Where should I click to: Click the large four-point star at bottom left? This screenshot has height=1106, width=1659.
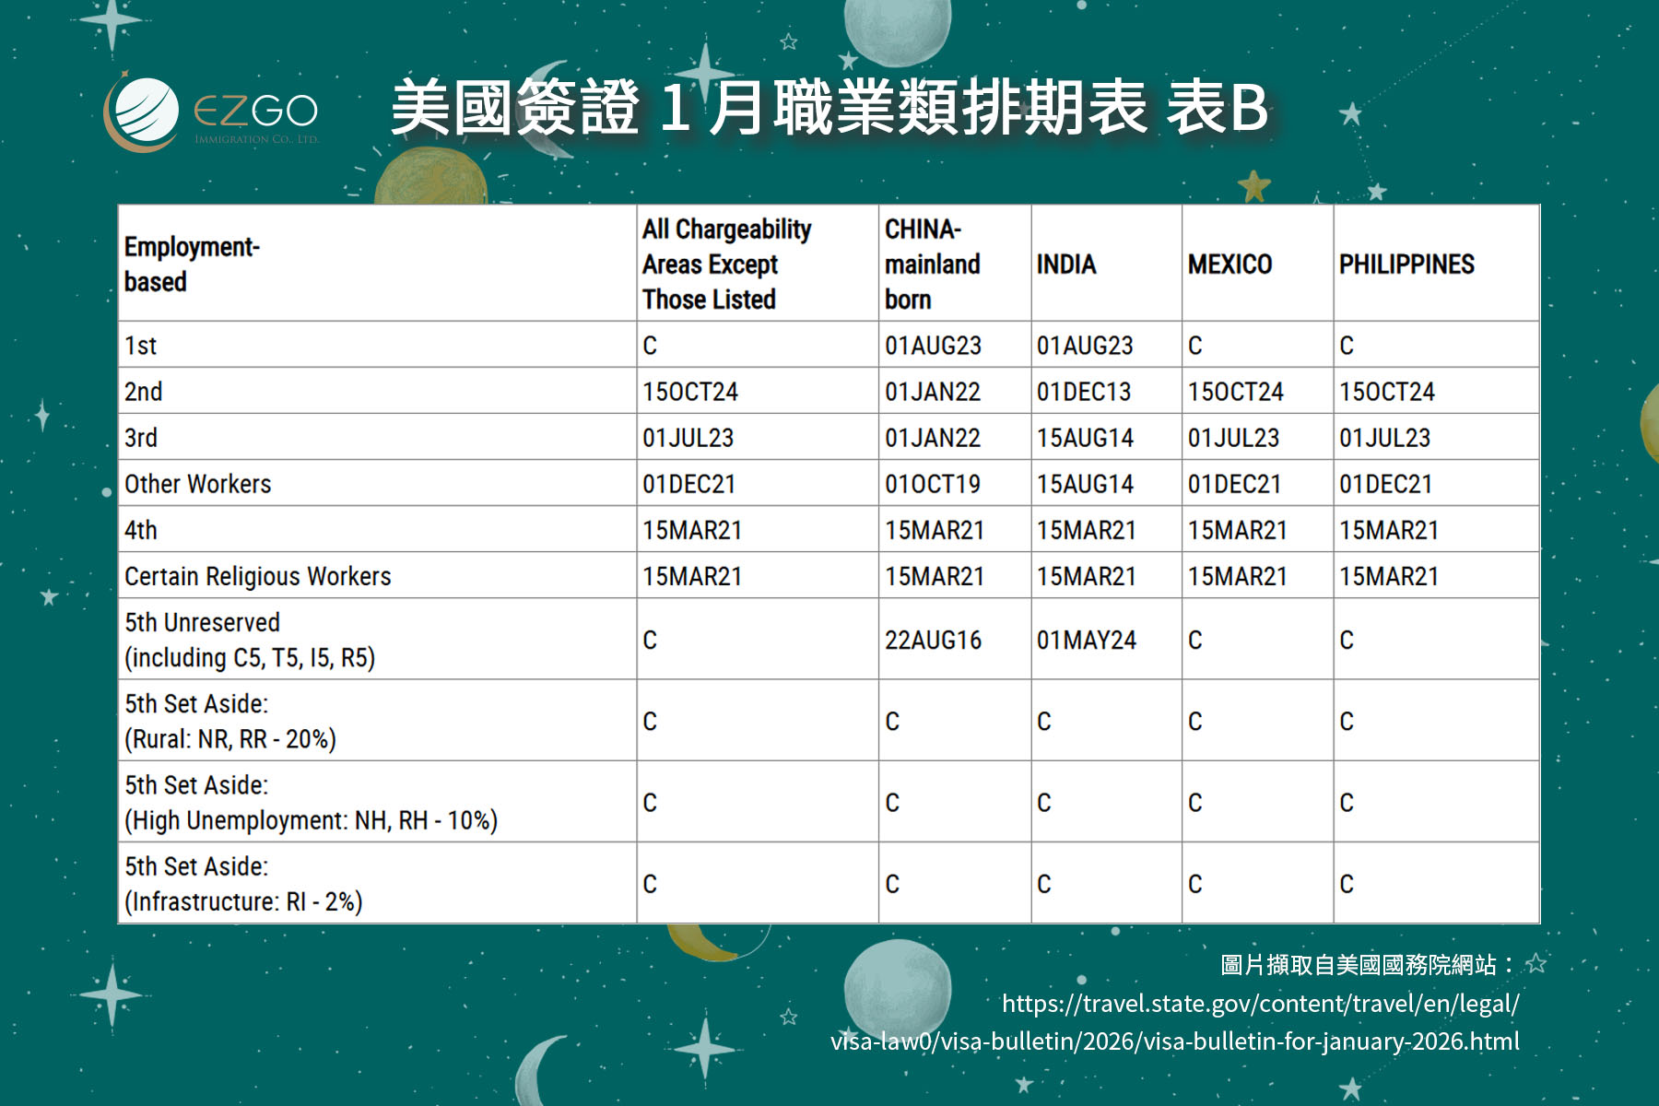point(112,994)
